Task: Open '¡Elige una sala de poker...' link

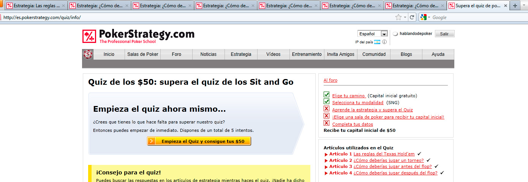Action: point(388,117)
